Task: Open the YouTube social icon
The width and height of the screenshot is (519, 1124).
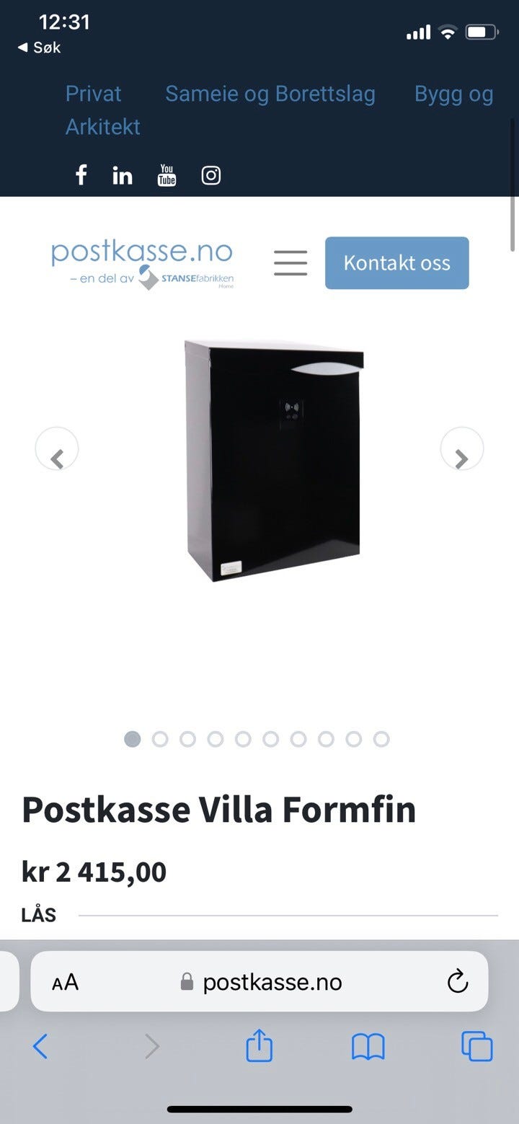Action: click(167, 175)
